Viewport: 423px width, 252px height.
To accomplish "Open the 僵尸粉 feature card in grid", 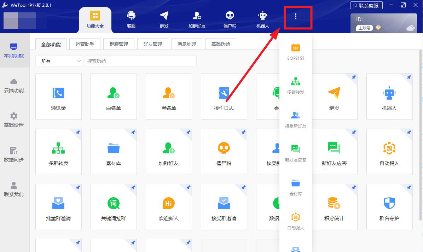I will (224, 152).
